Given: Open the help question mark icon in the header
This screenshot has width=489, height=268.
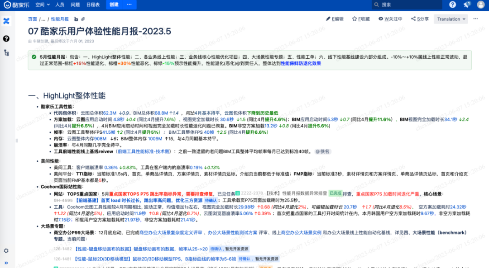Looking at the screenshot, I should click(x=452, y=5).
